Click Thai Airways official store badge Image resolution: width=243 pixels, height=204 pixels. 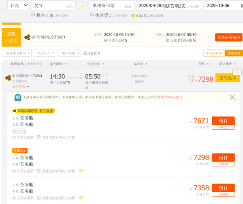coord(34,111)
